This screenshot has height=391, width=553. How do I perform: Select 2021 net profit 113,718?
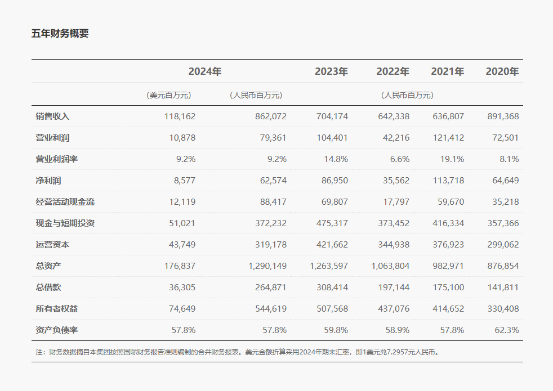[448, 181]
